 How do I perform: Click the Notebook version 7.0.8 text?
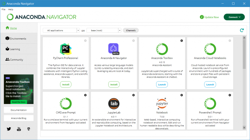point(162,116)
